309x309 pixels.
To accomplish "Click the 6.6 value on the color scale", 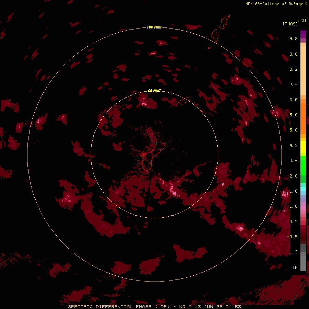I will [294, 100].
